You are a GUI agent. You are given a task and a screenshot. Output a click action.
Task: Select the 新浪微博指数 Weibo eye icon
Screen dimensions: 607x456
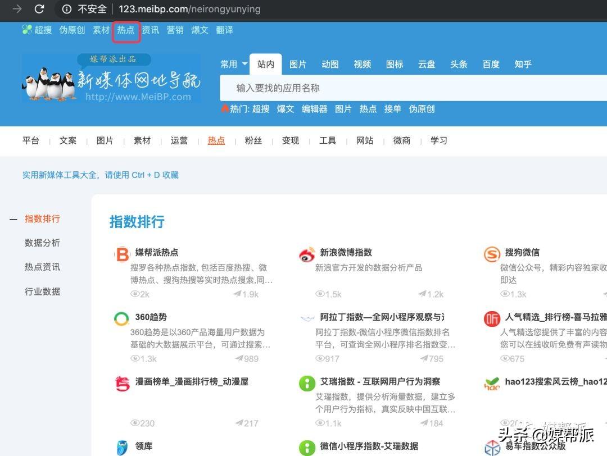click(x=307, y=254)
